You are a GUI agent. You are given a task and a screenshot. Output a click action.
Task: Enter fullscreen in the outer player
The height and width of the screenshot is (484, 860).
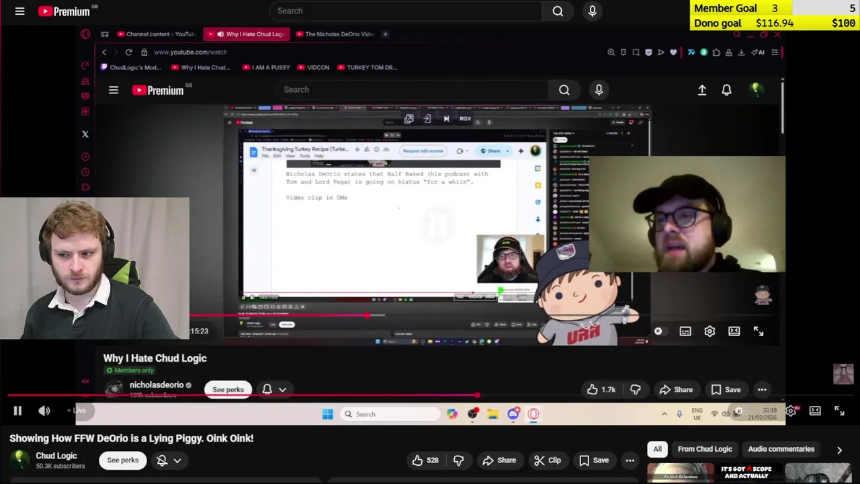(x=839, y=411)
